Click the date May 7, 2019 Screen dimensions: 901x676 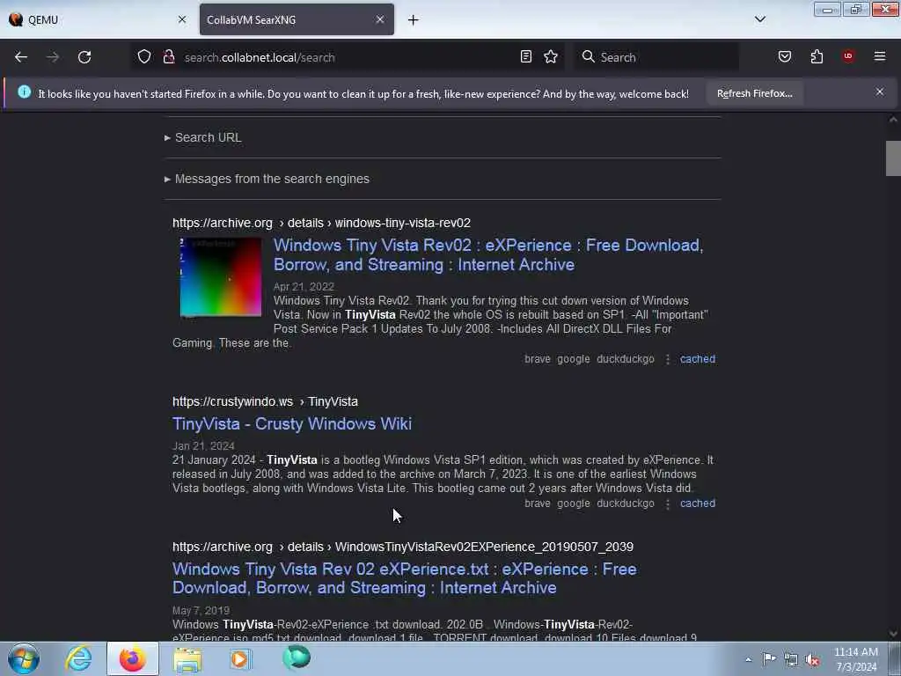(x=201, y=610)
